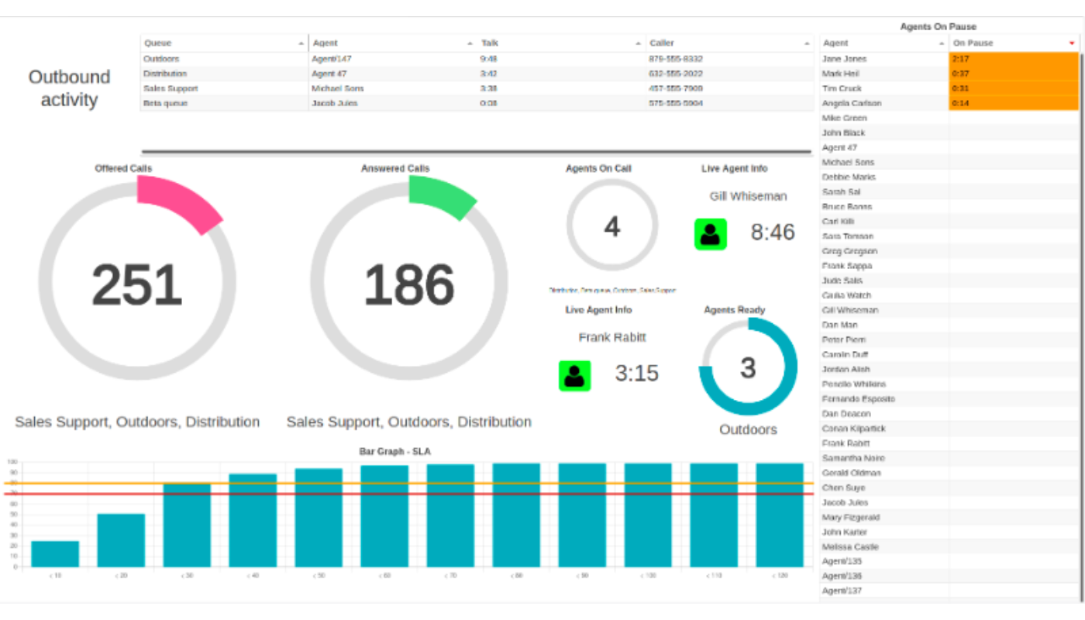1085x620 pixels.
Task: Click the first, shortest bar in SLA graph
Action: coord(55,554)
